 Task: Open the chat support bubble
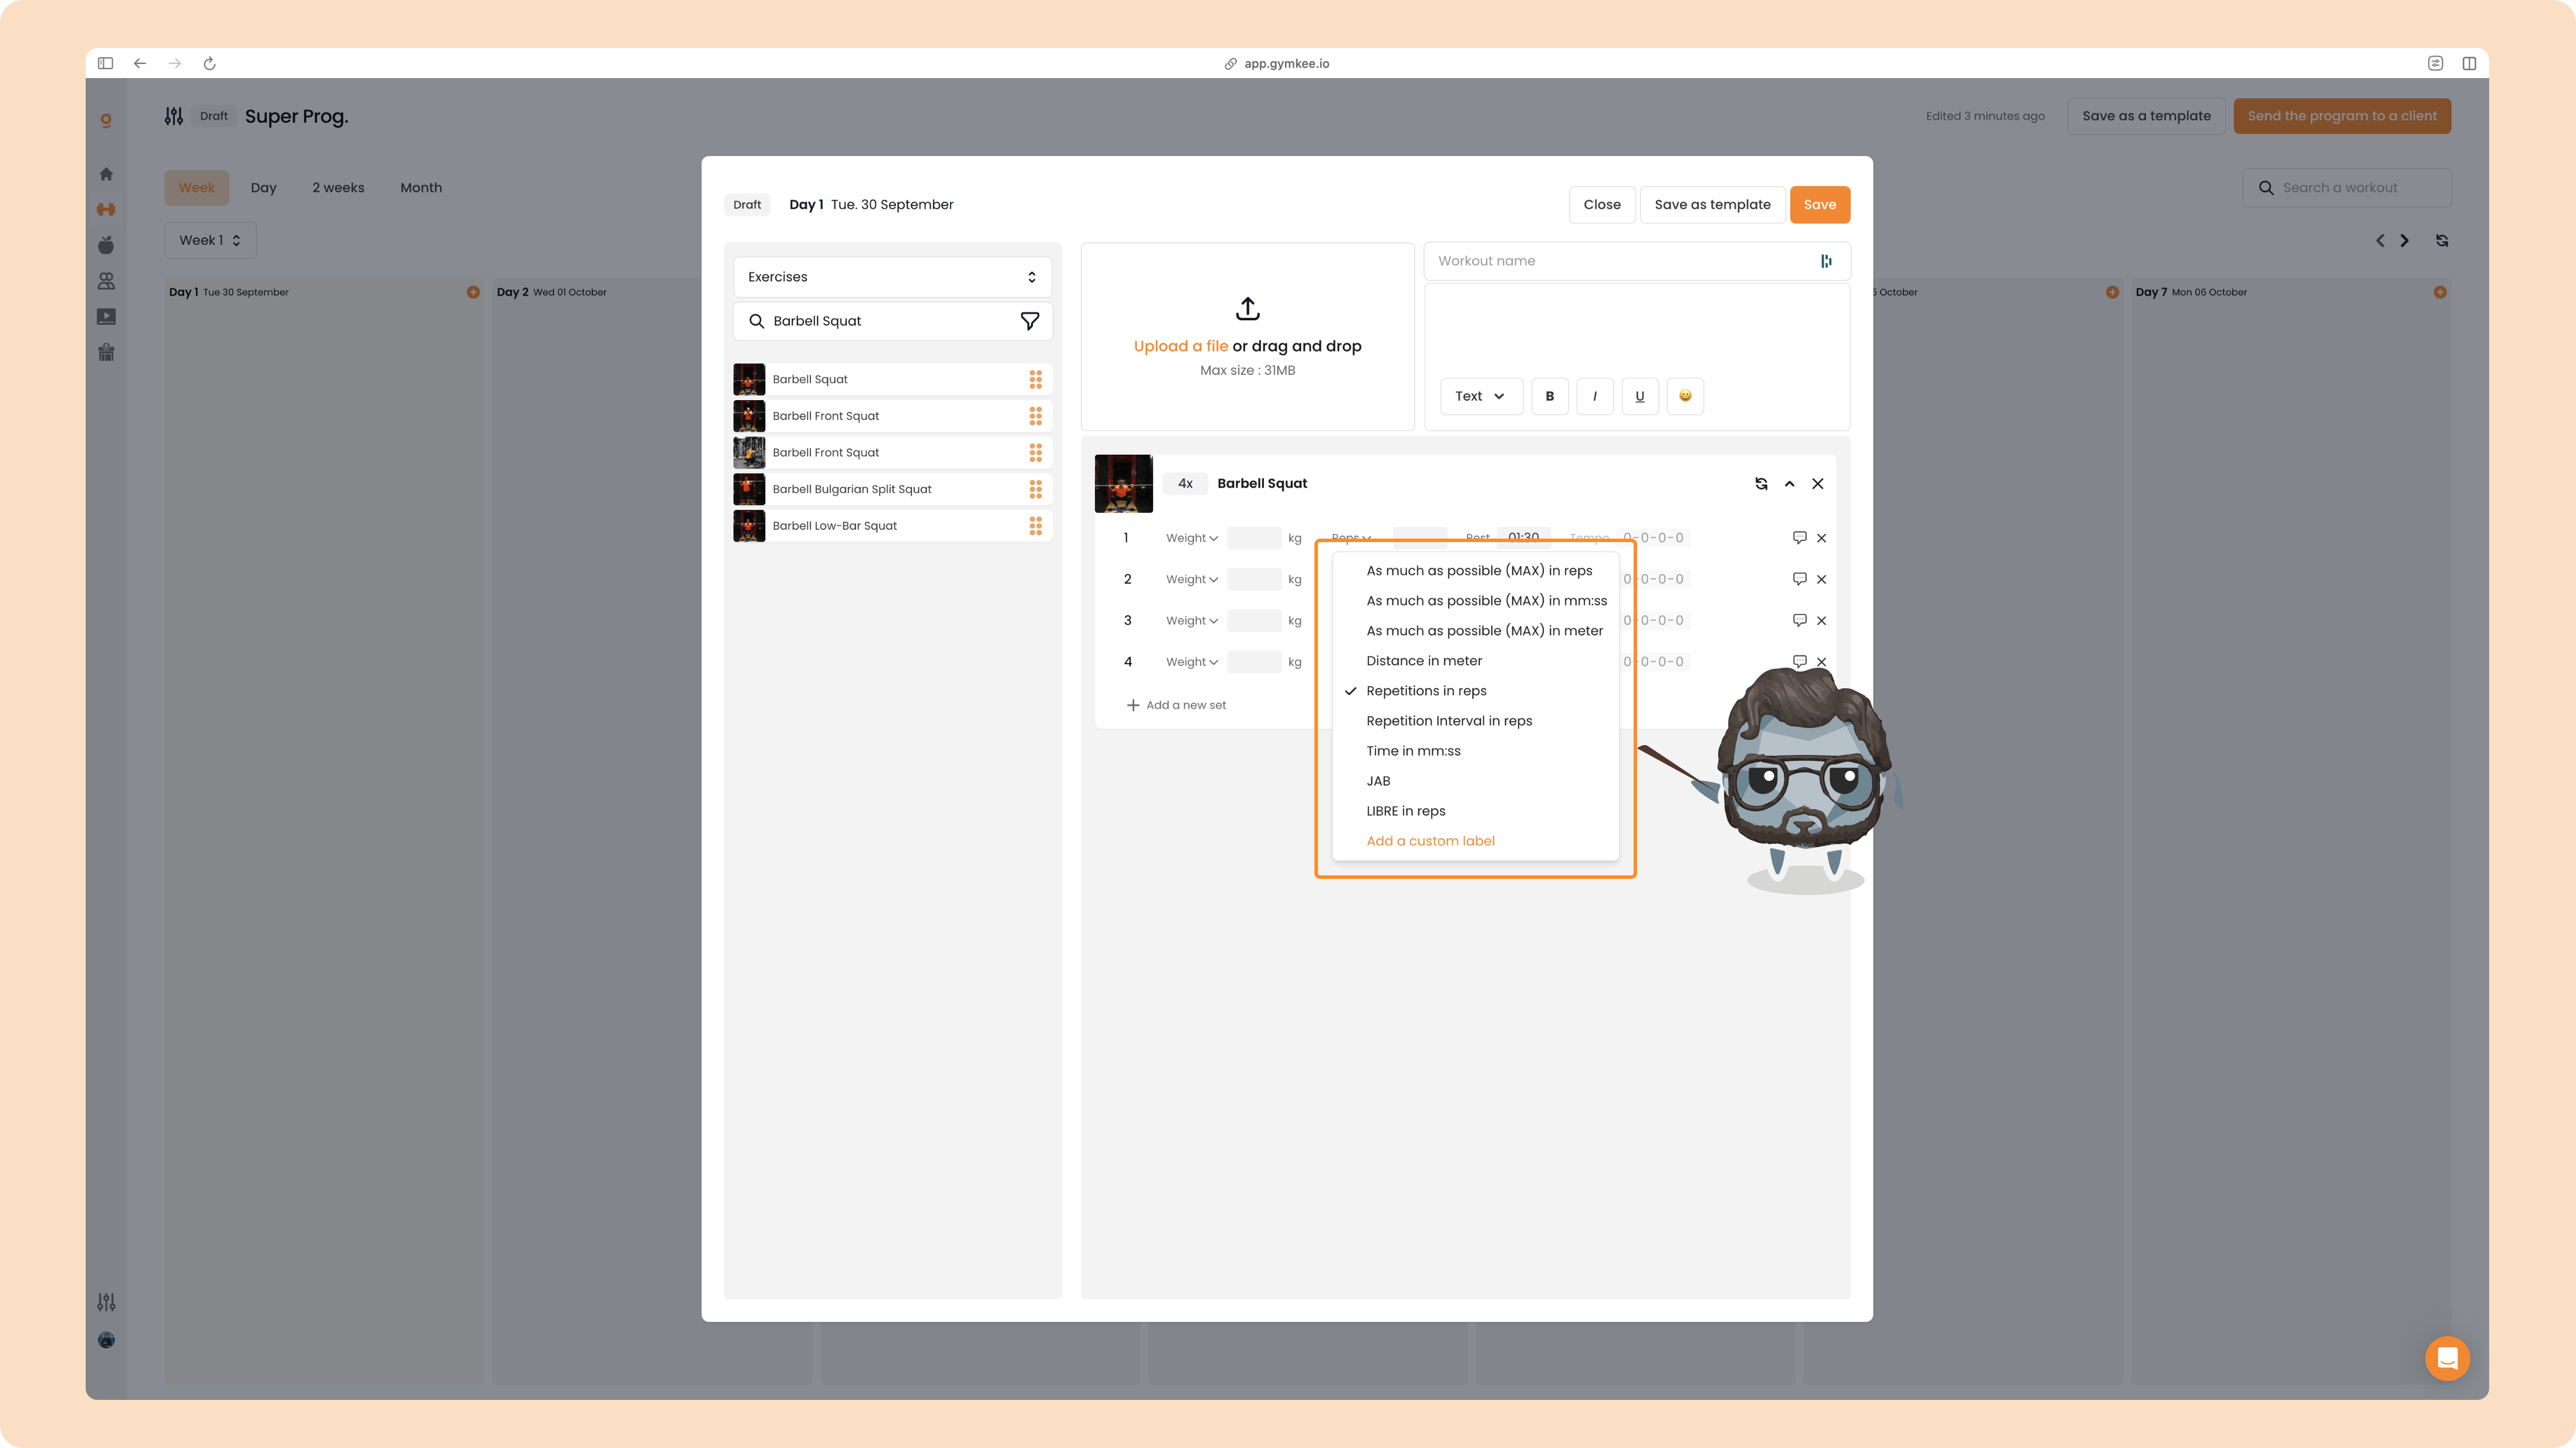pos(2447,1358)
